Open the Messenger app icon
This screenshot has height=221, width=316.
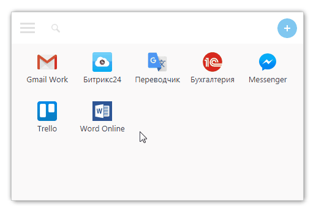[x=268, y=62]
